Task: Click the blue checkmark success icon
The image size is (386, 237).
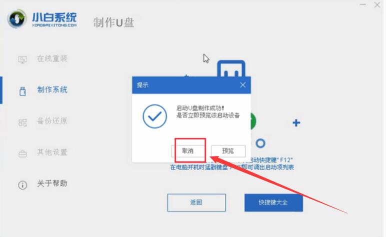Action: [x=154, y=116]
